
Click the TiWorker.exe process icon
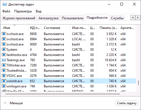pos(4,65)
